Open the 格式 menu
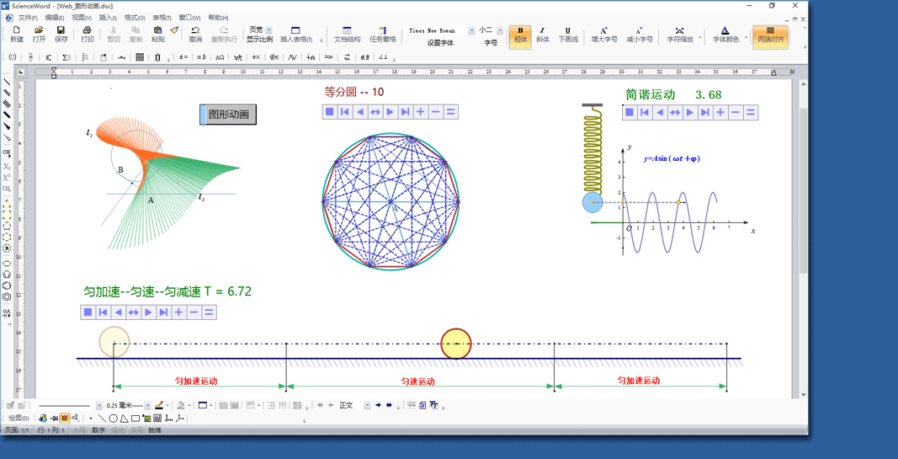This screenshot has height=459, width=898. pyautogui.click(x=134, y=18)
